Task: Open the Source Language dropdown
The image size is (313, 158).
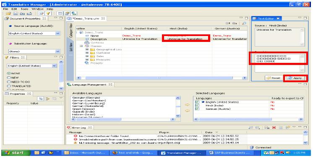Action: [57, 33]
